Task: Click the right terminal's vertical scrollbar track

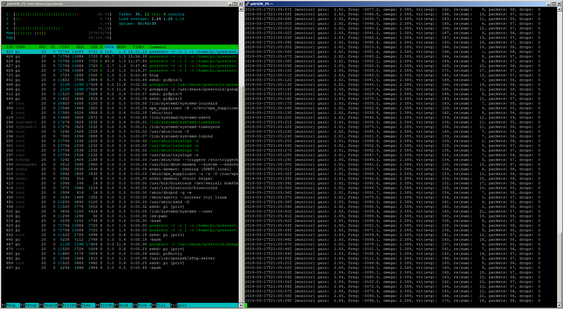Action: (x=559, y=147)
